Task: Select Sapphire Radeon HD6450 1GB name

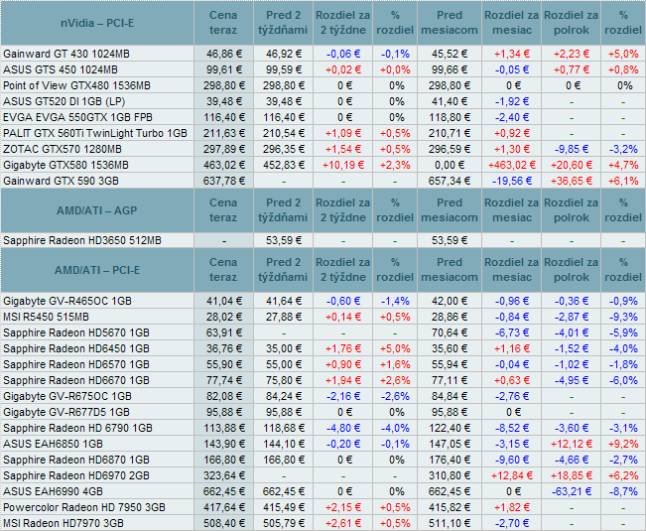Action: 76,348
